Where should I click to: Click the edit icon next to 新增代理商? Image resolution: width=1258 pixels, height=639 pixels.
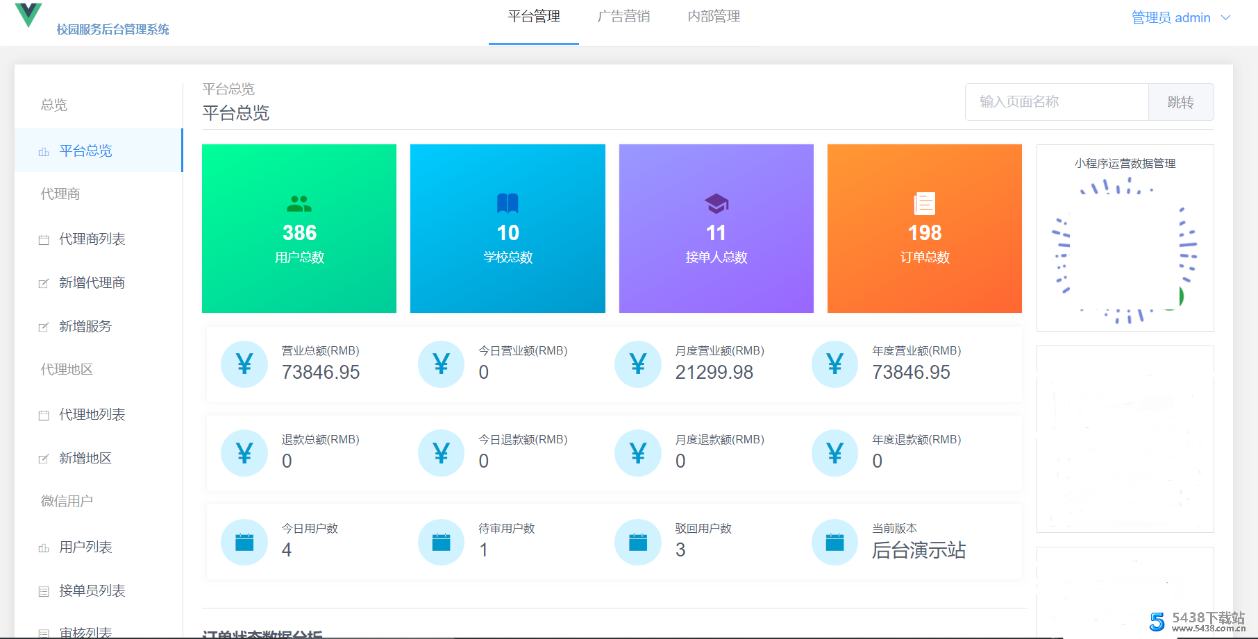[x=43, y=282]
